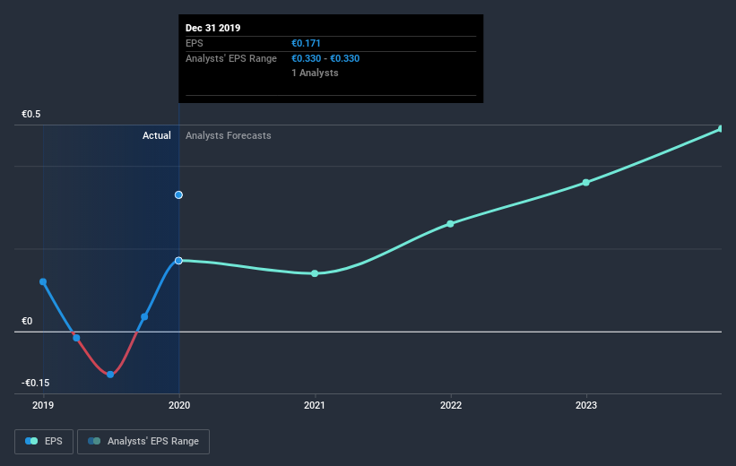Screen dimensions: 736x466
Task: Click the 2023 x-axis label
Action: (586, 405)
